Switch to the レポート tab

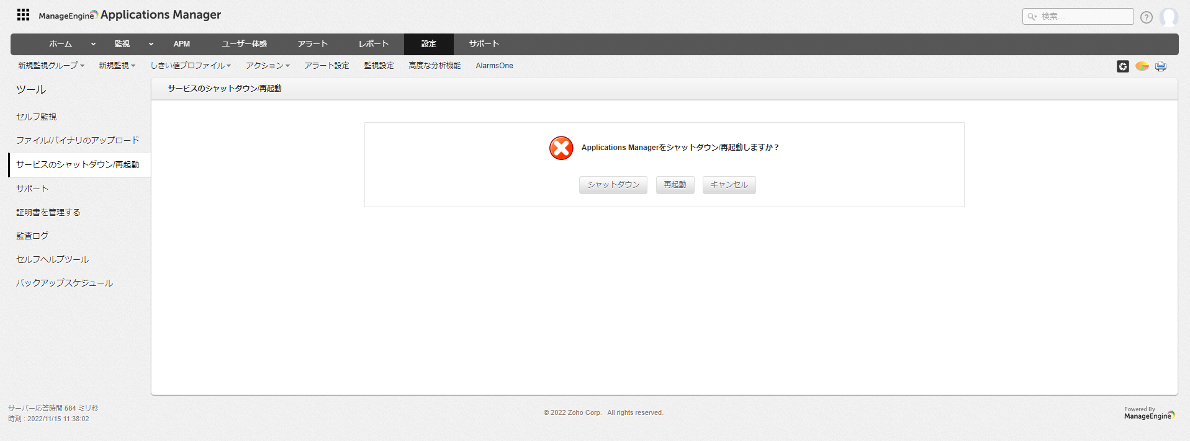[x=373, y=44]
